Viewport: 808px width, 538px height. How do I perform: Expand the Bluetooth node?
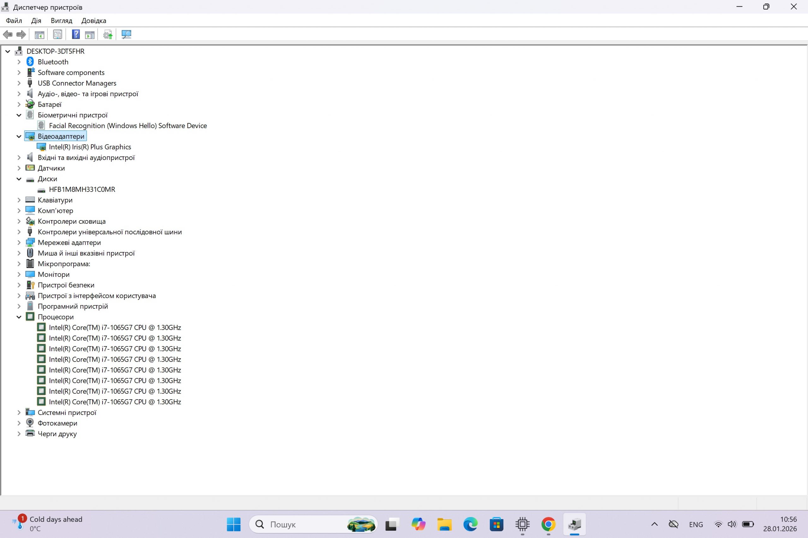19,62
